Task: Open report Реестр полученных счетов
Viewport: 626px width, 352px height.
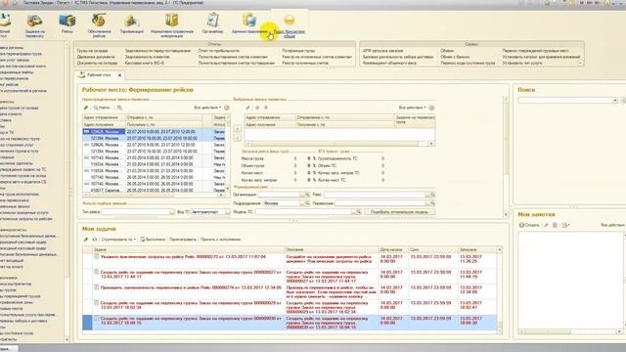Action: pyautogui.click(x=305, y=63)
